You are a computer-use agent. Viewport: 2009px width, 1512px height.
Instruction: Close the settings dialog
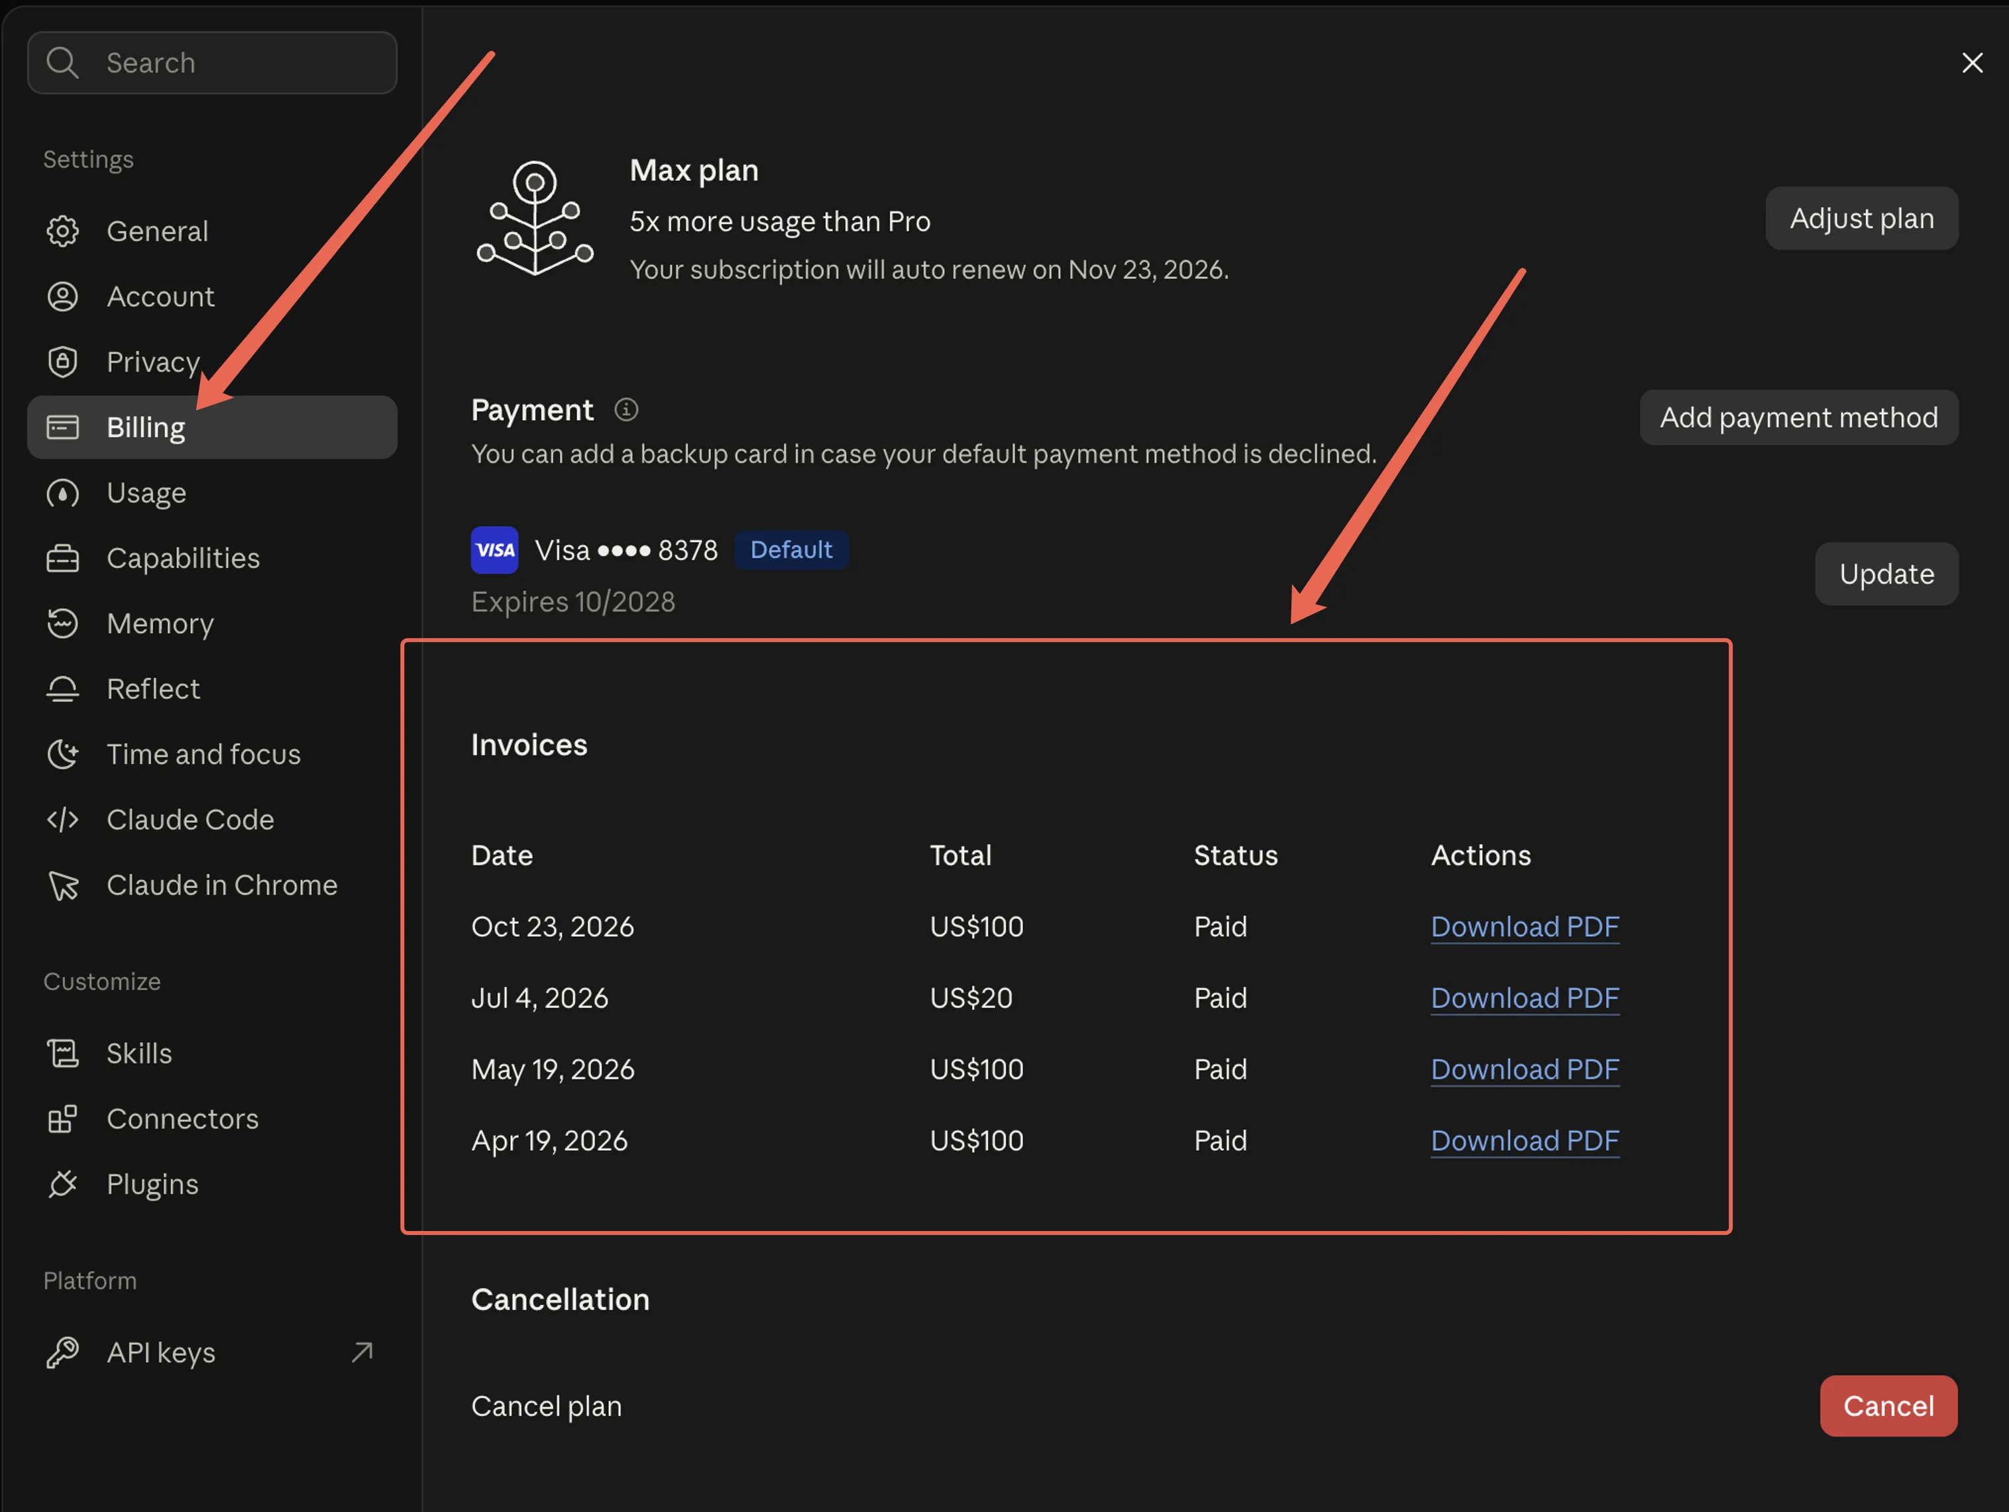coord(1973,63)
